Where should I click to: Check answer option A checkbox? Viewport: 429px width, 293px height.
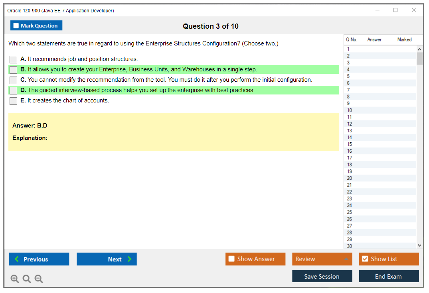pos(13,59)
